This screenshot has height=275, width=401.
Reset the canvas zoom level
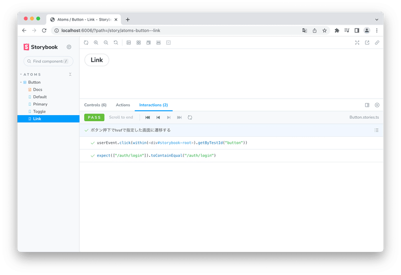click(116, 43)
